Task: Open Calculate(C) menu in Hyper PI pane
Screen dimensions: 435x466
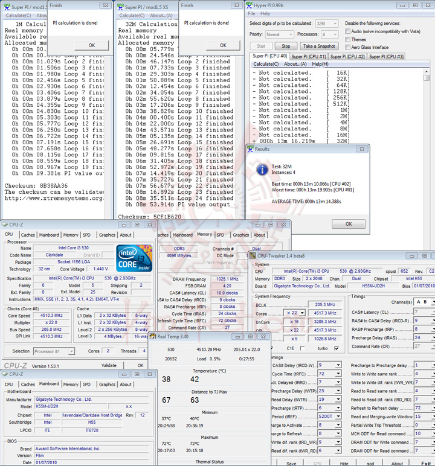Action: point(266,64)
